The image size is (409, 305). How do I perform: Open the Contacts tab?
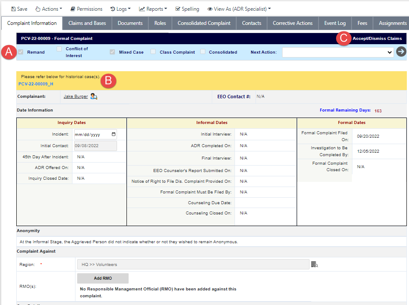click(x=252, y=23)
